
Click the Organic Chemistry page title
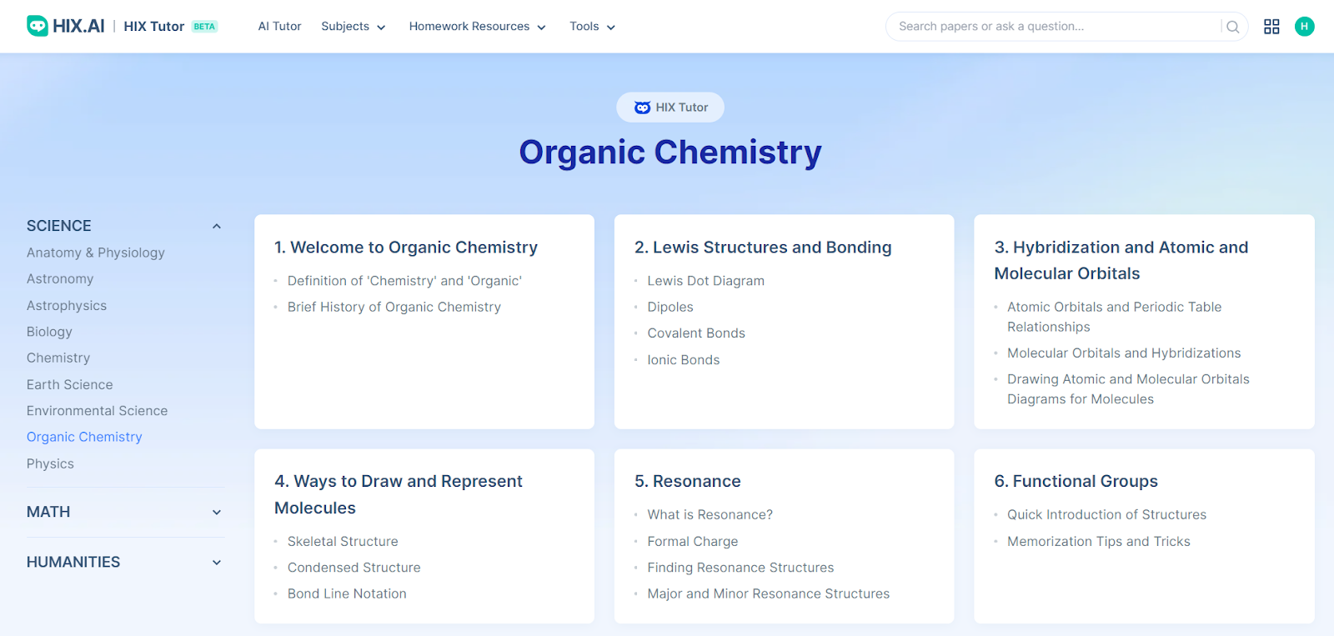point(670,153)
